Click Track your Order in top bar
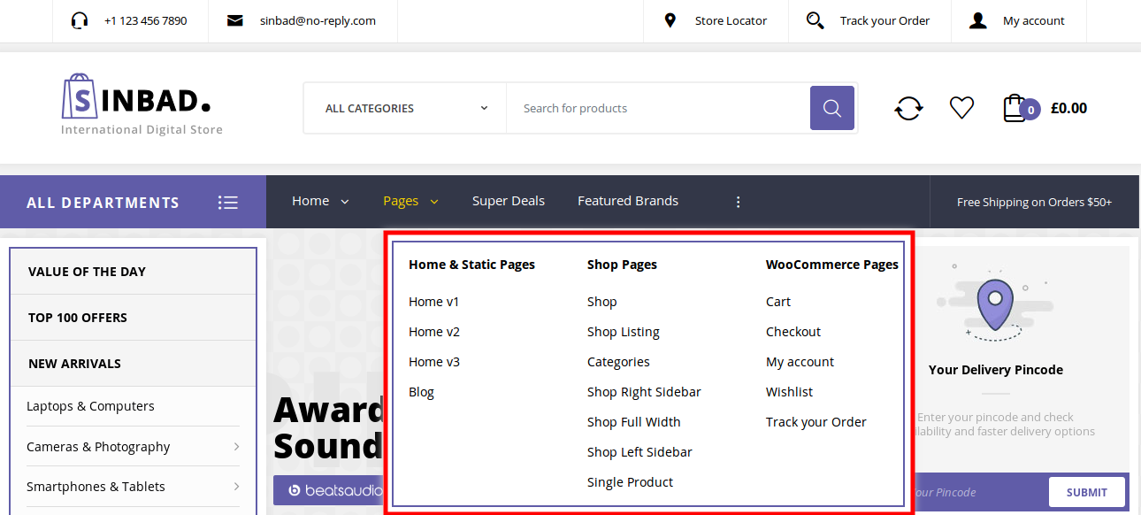This screenshot has height=515, width=1141. click(885, 20)
